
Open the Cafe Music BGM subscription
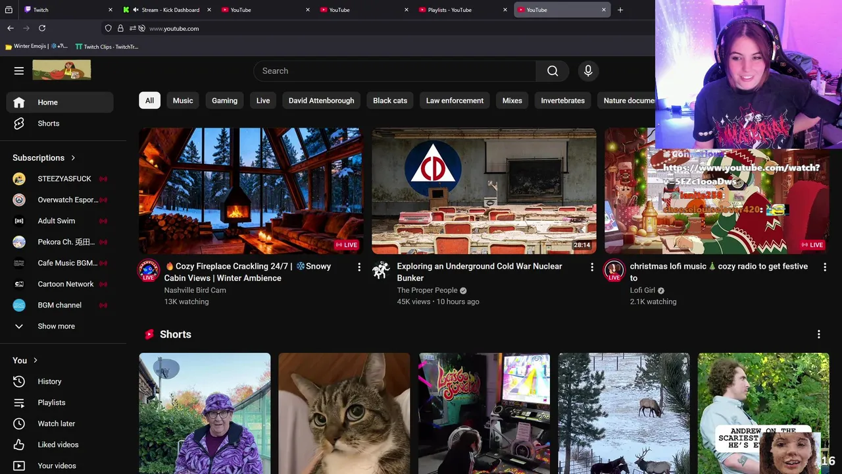pos(60,263)
